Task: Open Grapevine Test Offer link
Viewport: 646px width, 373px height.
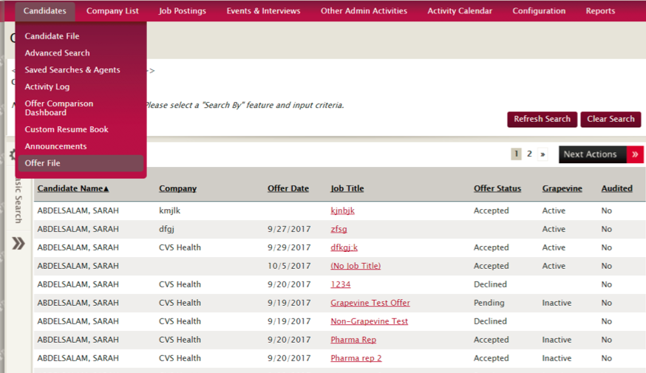Action: coord(370,303)
